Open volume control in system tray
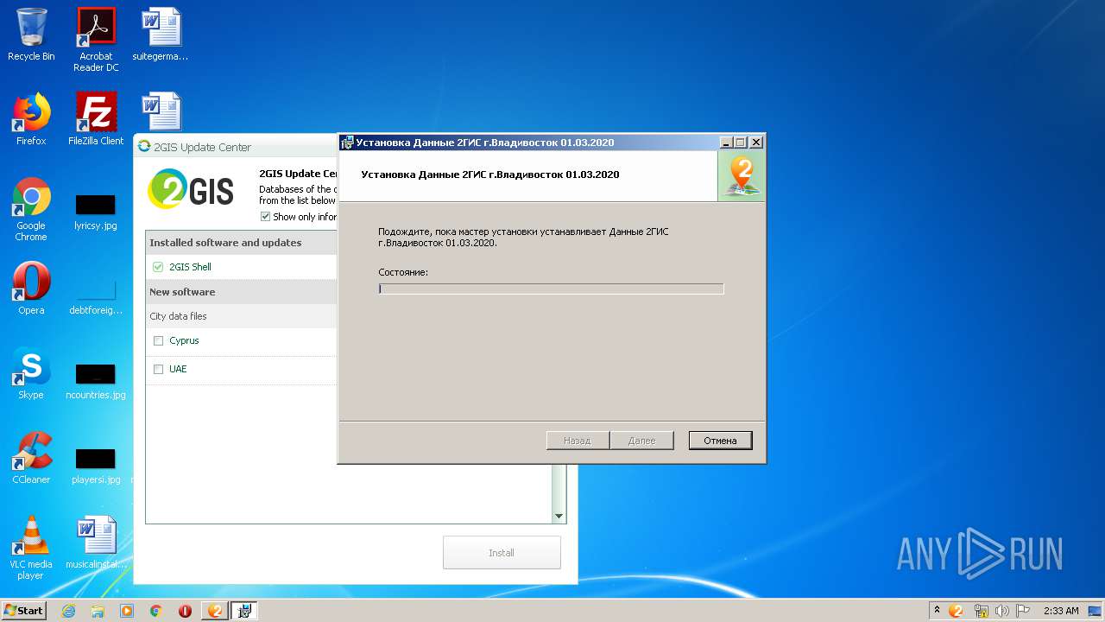1105x622 pixels. pos(1002,611)
